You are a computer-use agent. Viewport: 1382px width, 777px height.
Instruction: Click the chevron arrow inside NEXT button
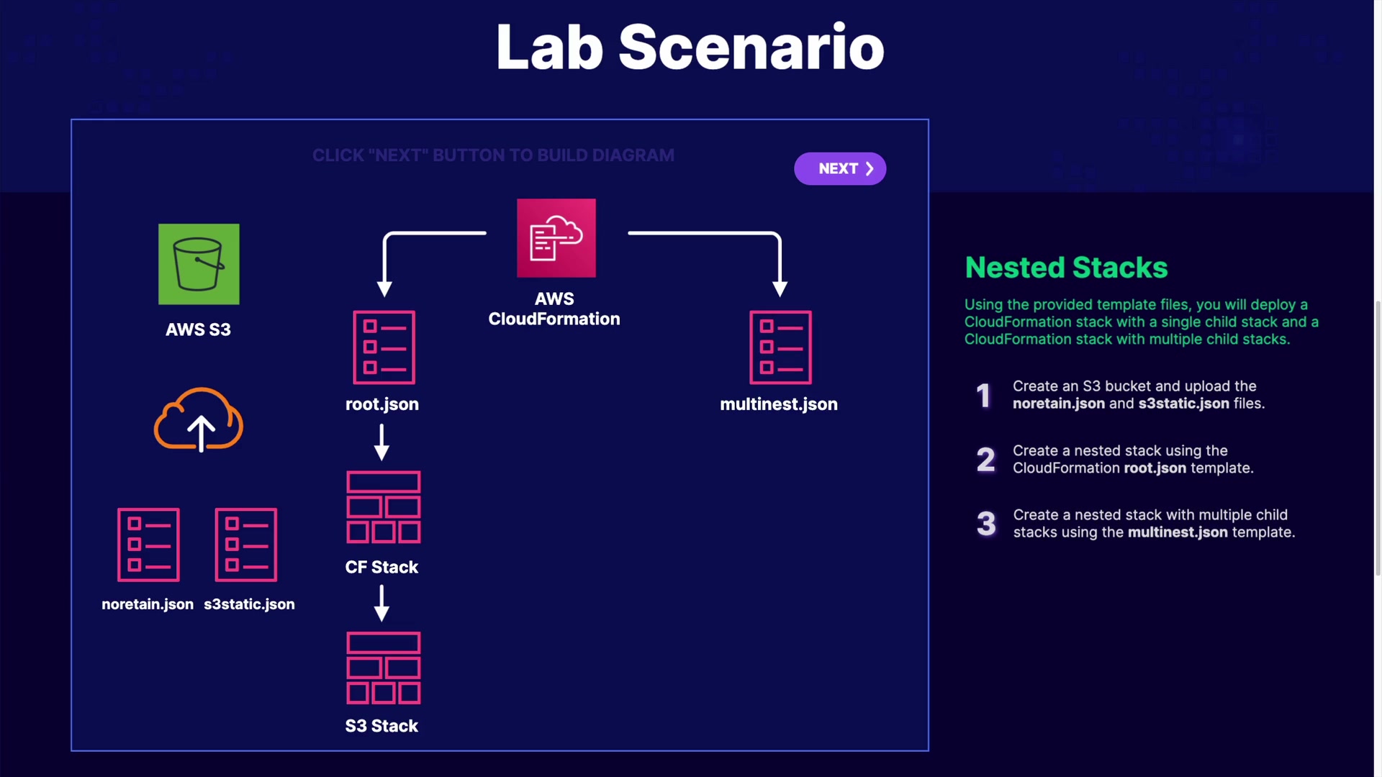[x=870, y=168]
